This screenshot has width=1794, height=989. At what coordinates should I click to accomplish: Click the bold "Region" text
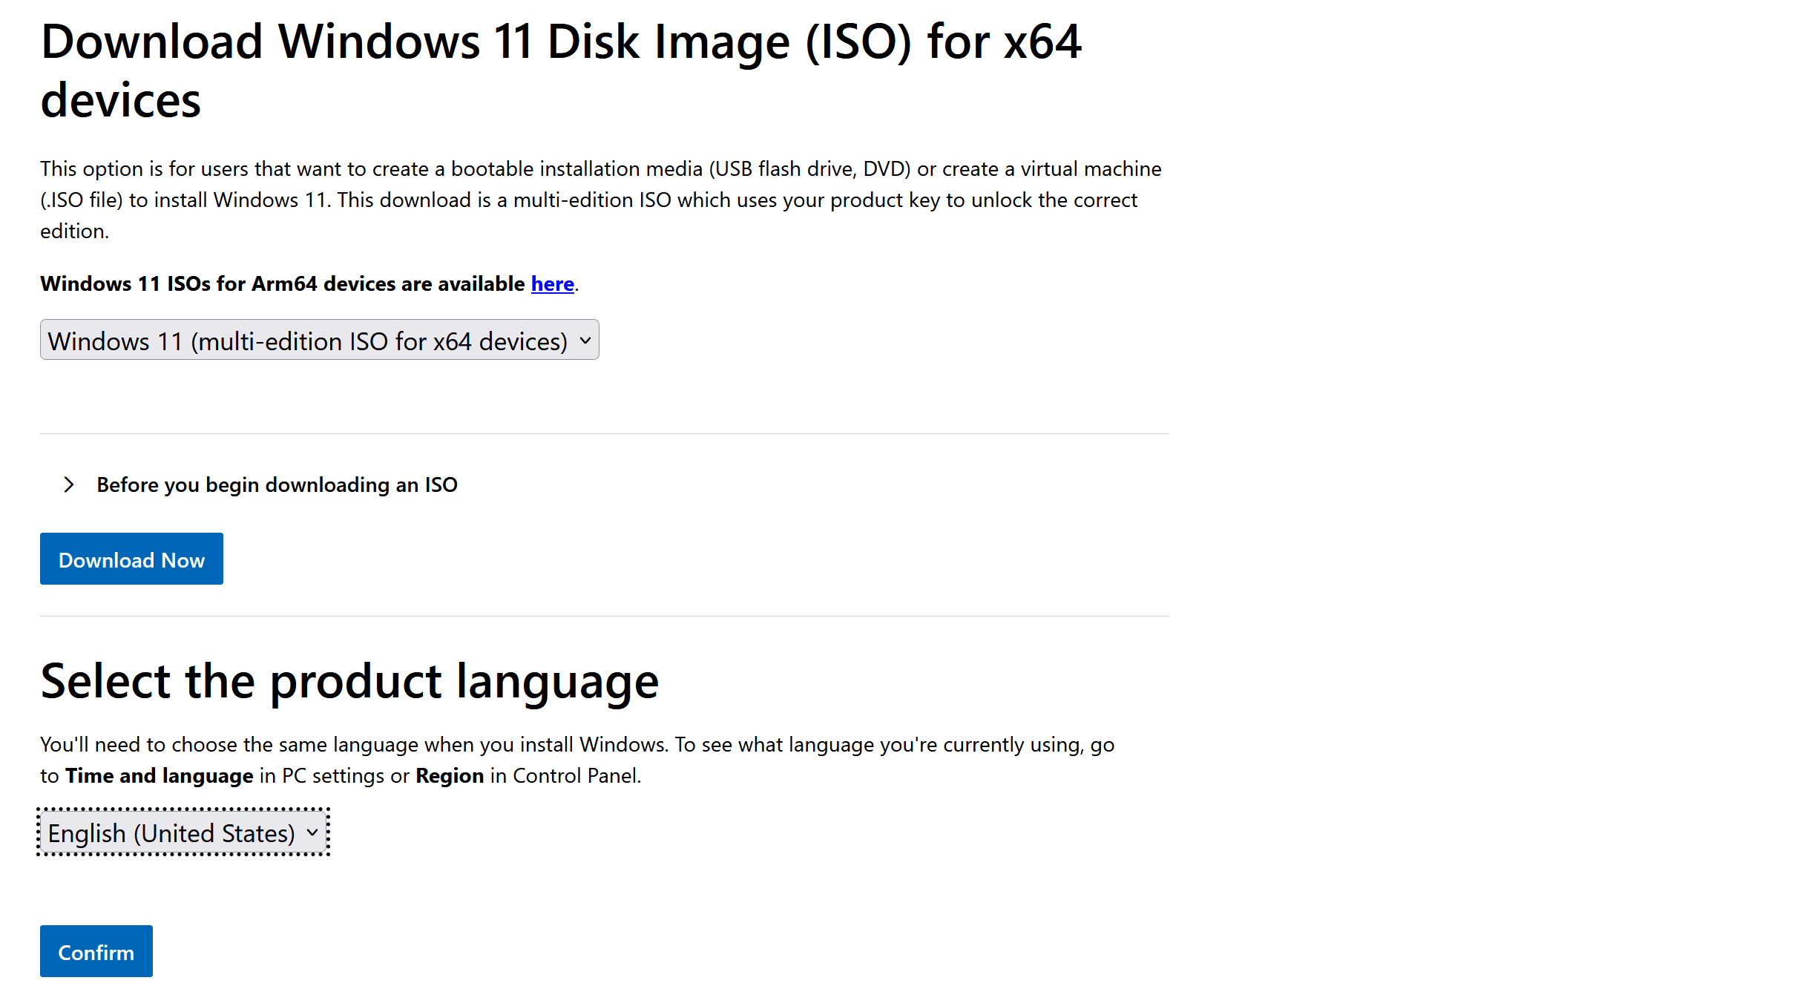pyautogui.click(x=450, y=776)
